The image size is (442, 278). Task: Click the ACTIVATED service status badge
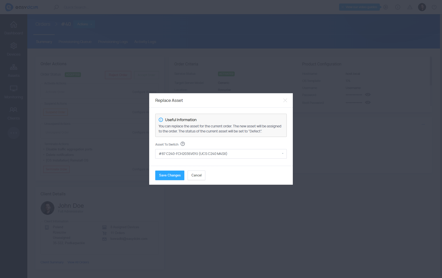(226, 74)
